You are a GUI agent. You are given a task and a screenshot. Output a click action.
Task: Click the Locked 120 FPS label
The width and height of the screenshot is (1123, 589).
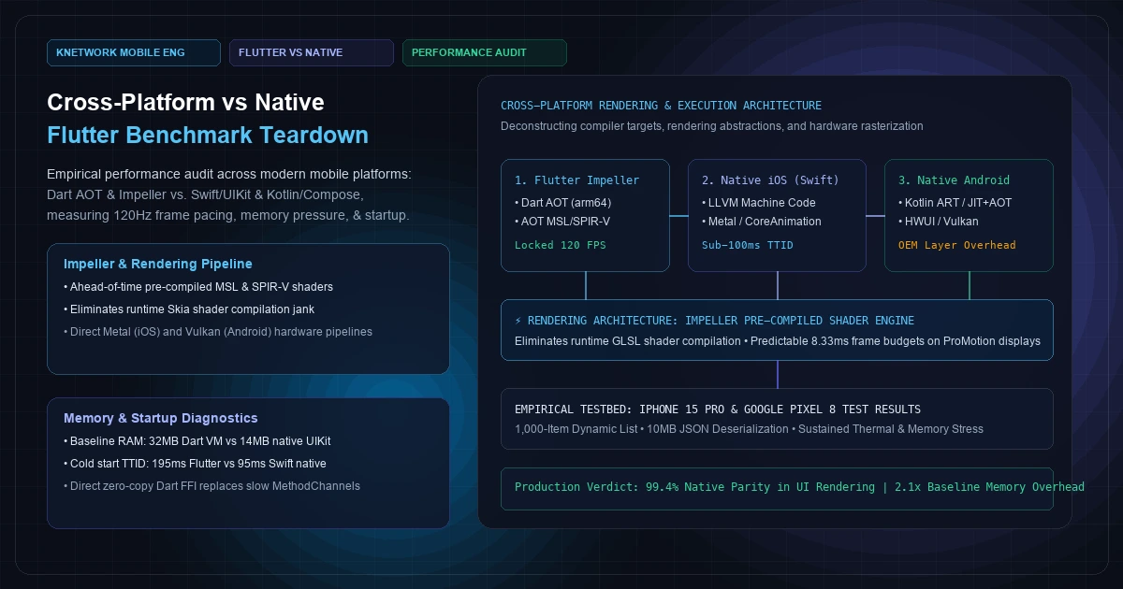click(559, 245)
